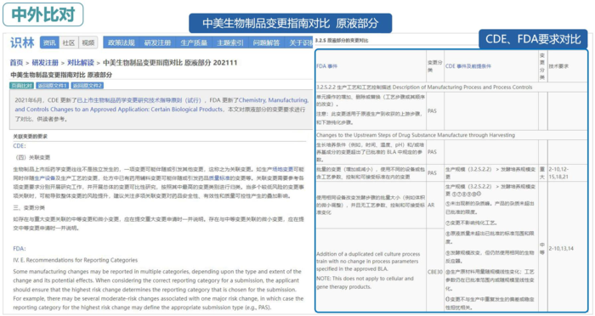The height and width of the screenshot is (316, 595).
Task: Open the 政策法规 menu
Action: point(122,42)
